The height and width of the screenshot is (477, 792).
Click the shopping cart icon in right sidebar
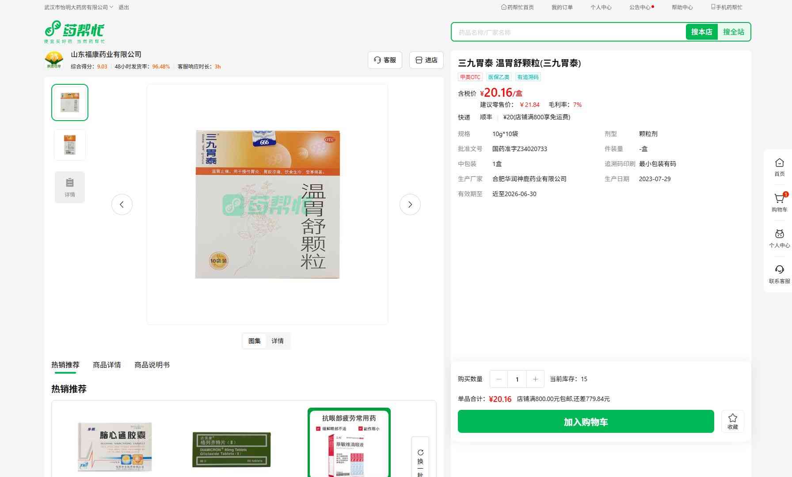tap(779, 199)
